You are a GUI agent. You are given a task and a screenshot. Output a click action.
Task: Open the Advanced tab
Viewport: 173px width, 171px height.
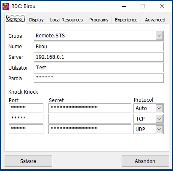[x=155, y=20]
